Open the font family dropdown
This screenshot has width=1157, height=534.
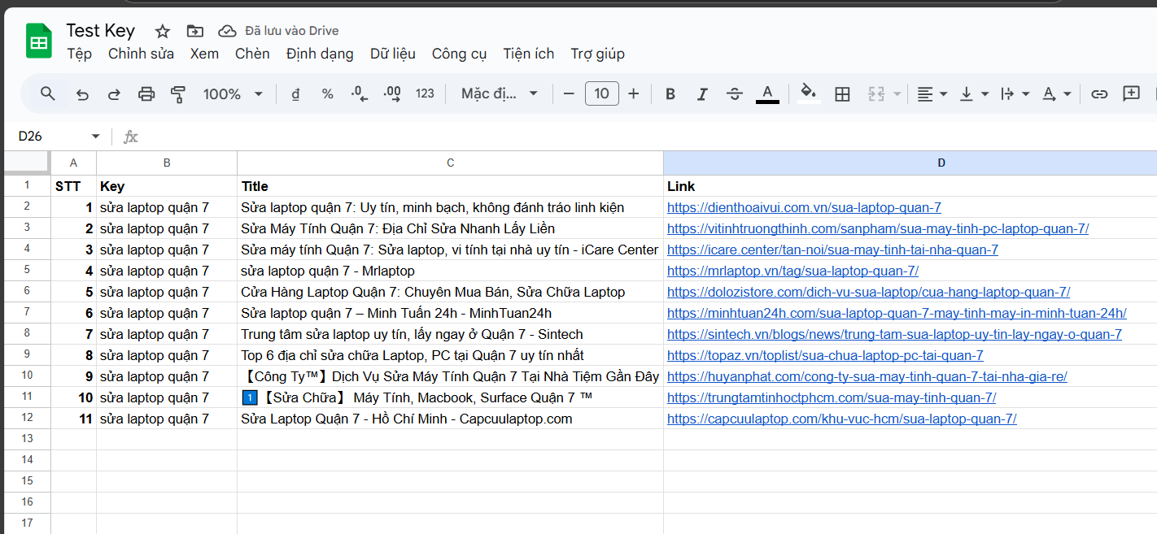pyautogui.click(x=498, y=93)
